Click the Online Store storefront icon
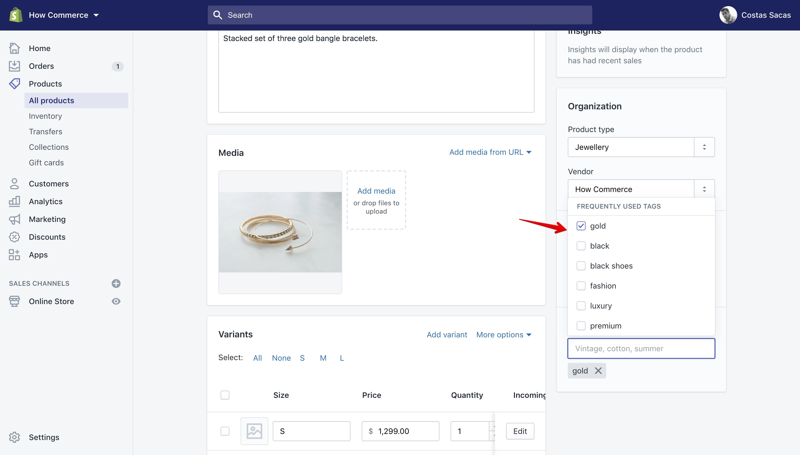Screen dimensions: 800x455 pos(14,301)
